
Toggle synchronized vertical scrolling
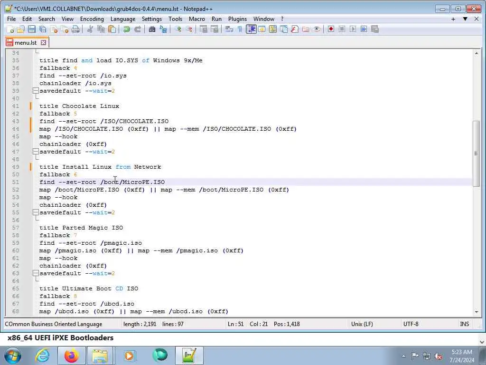[x=203, y=29]
